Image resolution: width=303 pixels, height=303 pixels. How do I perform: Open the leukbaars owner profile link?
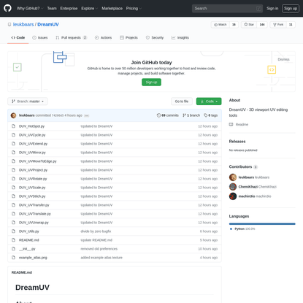pyautogui.click(x=23, y=24)
